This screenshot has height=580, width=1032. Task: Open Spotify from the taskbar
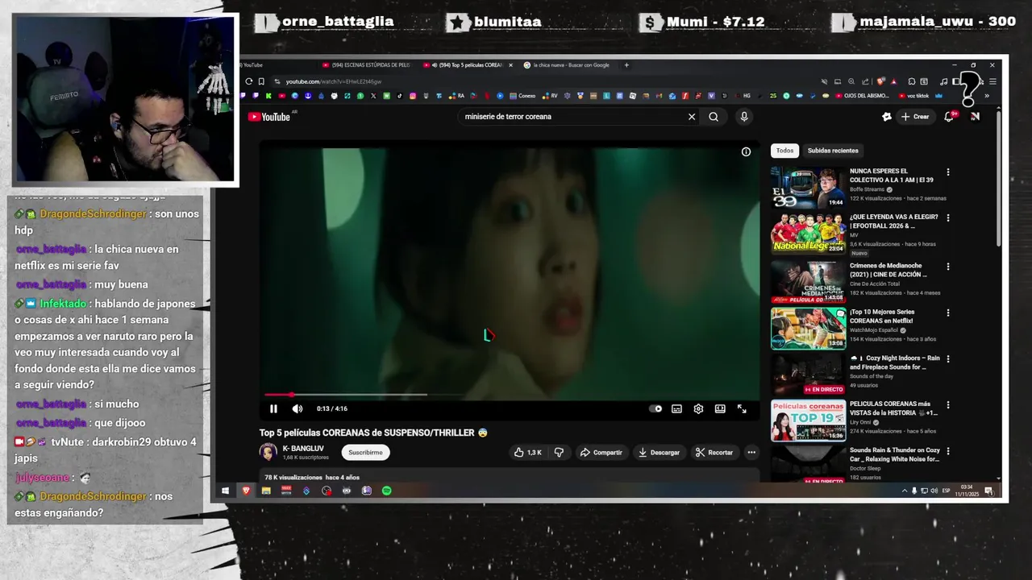click(387, 491)
